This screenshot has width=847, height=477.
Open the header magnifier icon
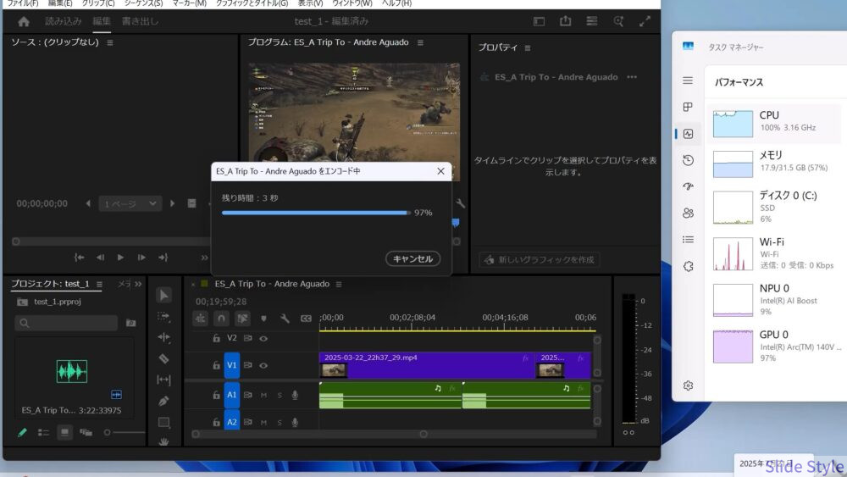point(618,21)
